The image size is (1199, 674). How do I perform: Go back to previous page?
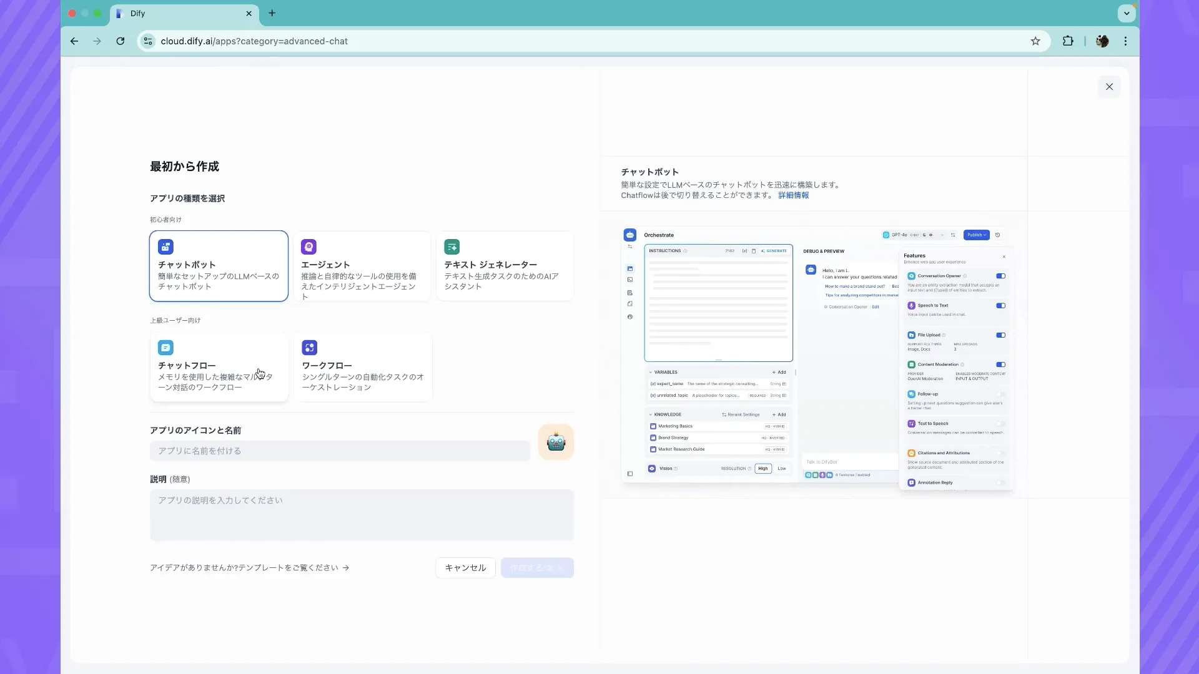(x=74, y=41)
